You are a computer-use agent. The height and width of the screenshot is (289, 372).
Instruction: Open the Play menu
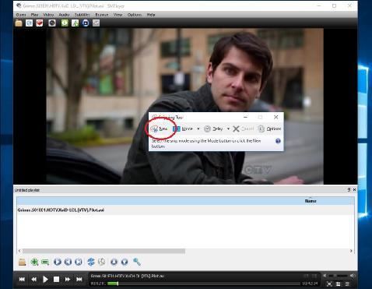click(x=34, y=15)
